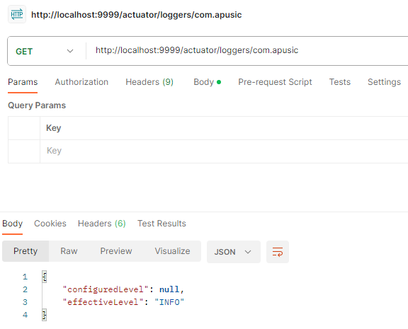408x329 pixels.
Task: Show the Test Results tab
Action: [161, 224]
